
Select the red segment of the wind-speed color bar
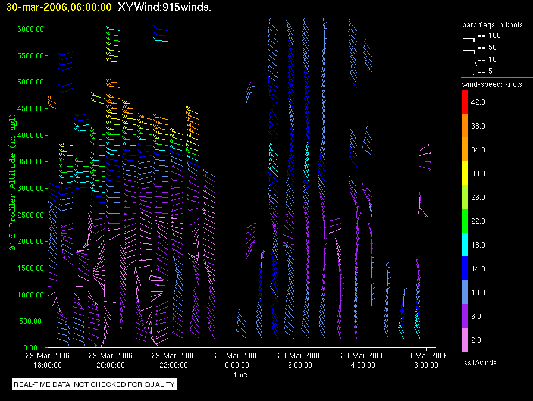465,102
